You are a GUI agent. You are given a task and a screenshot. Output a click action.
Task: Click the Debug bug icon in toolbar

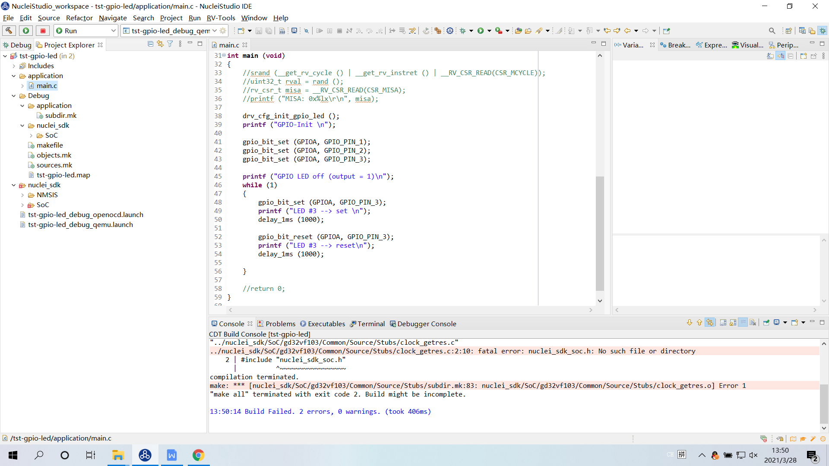[x=462, y=31]
